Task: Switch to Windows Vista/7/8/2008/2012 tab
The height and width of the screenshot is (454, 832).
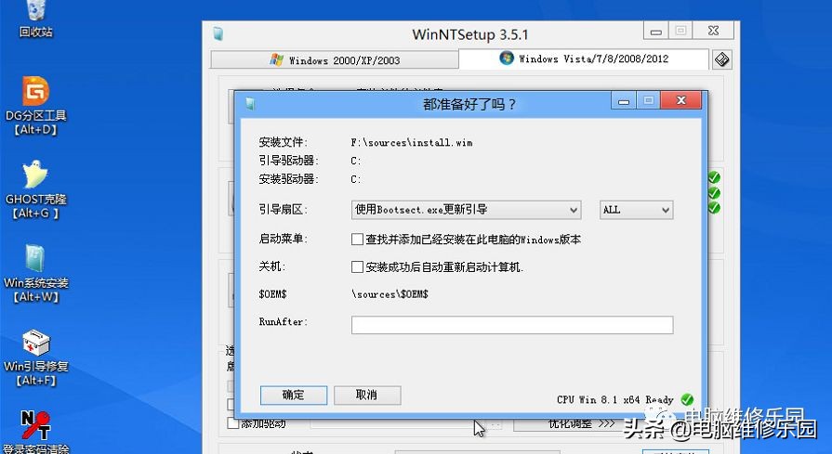Action: point(584,58)
